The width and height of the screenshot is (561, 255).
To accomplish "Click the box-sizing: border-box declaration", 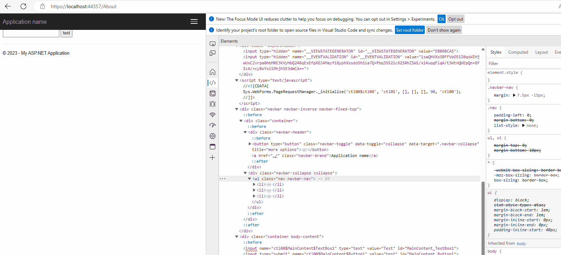I will coord(521,180).
